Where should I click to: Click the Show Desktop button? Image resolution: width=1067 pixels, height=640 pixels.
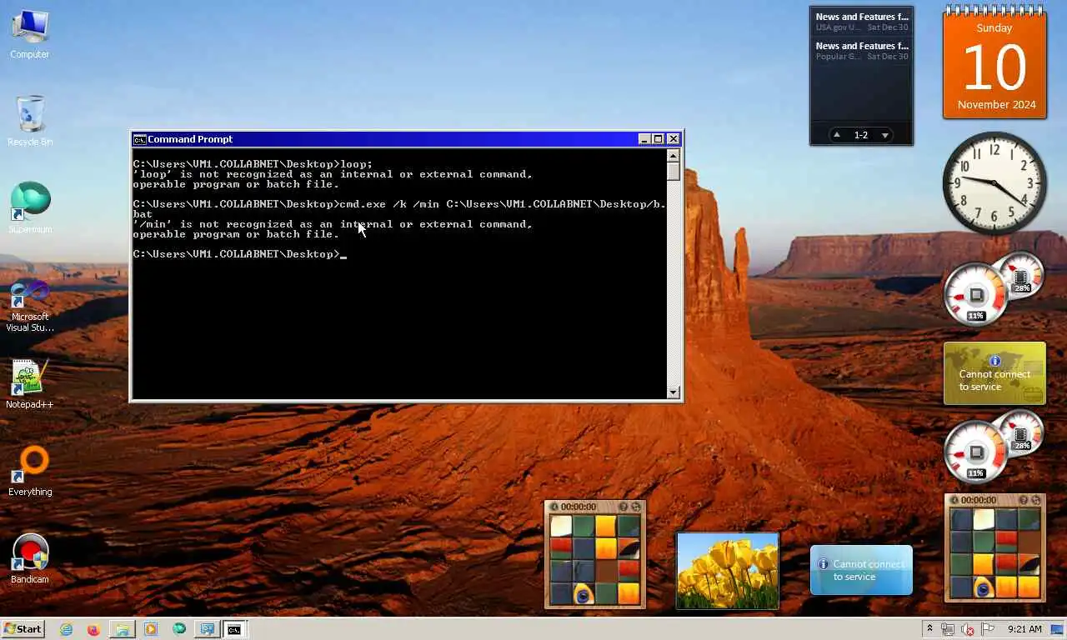tap(1057, 629)
